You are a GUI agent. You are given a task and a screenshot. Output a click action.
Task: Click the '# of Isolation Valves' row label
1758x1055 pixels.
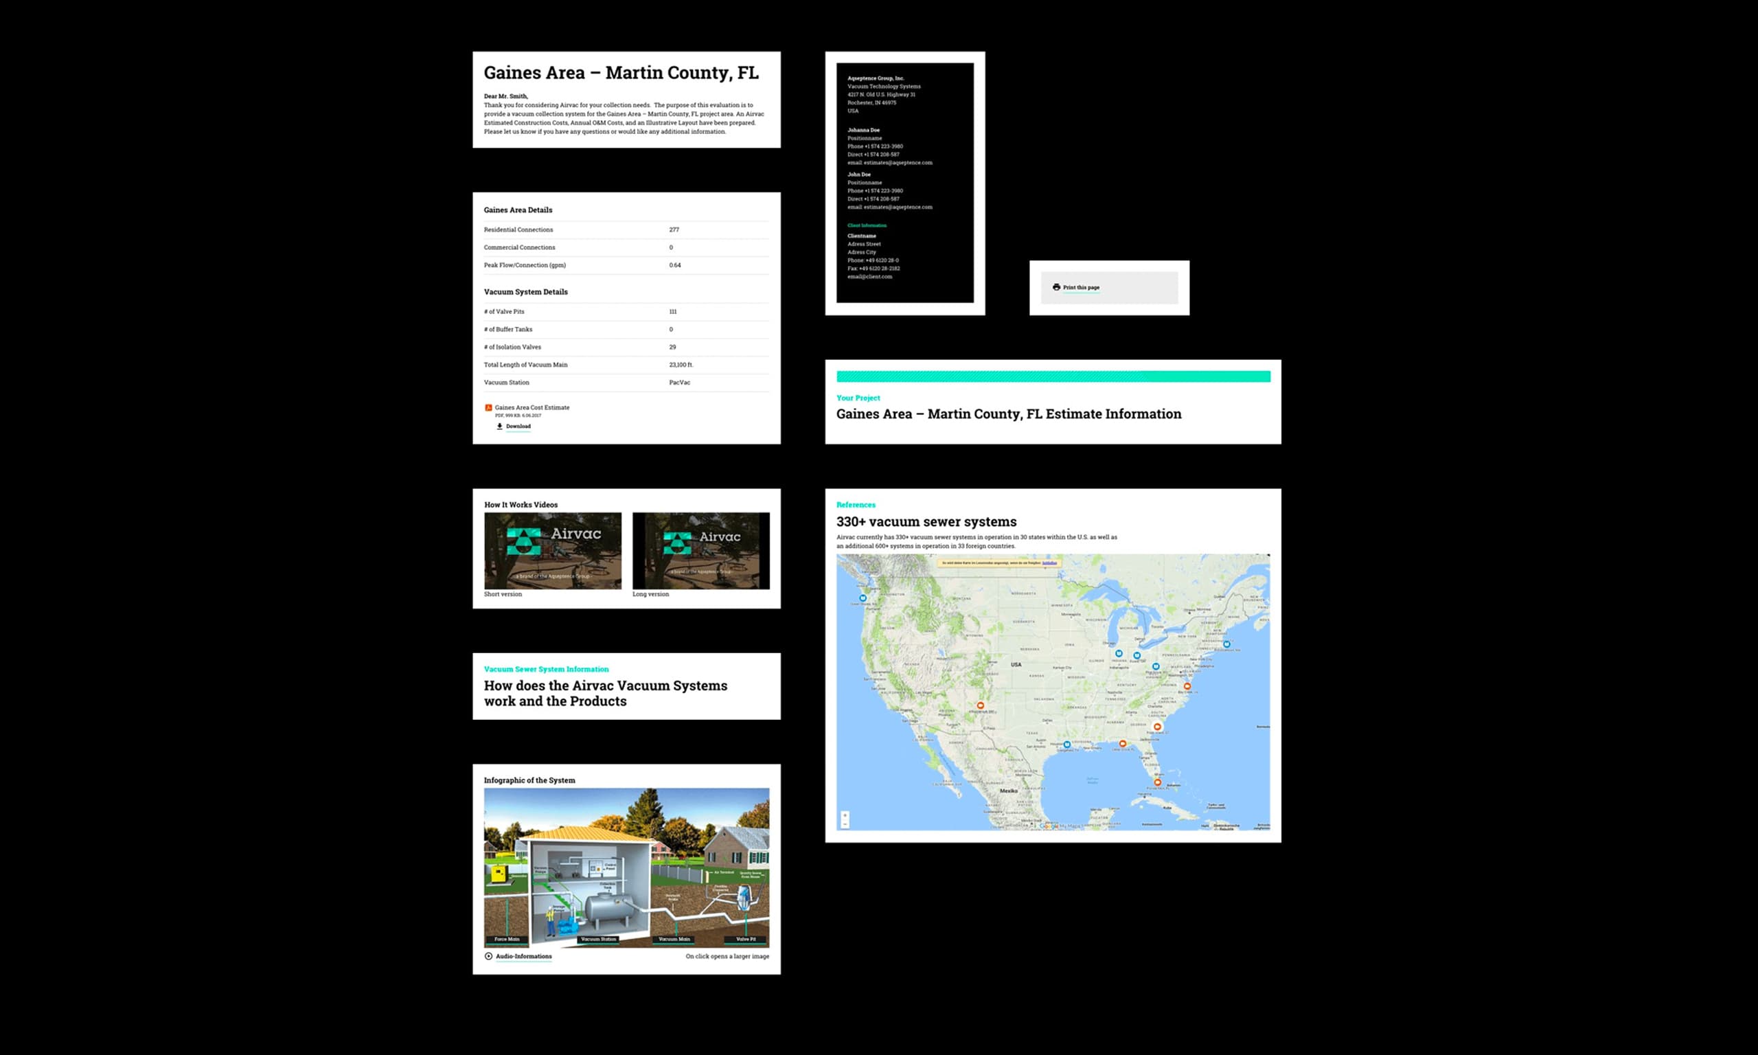pyautogui.click(x=512, y=347)
